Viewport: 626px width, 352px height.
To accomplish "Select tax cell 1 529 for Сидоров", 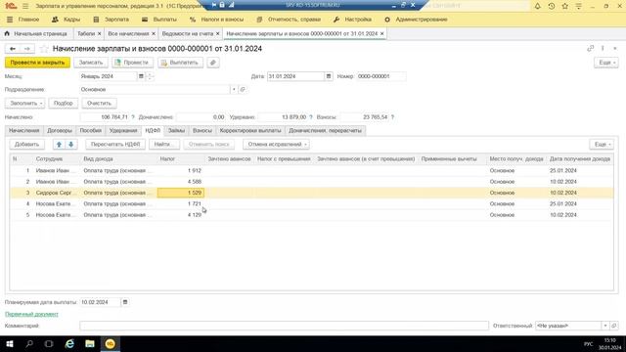I will 181,193.
